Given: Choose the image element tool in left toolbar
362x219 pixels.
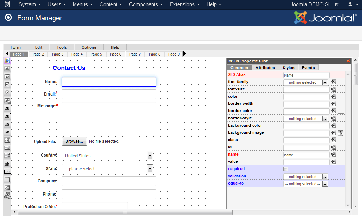Looking at the screenshot, I should [x=7, y=188].
